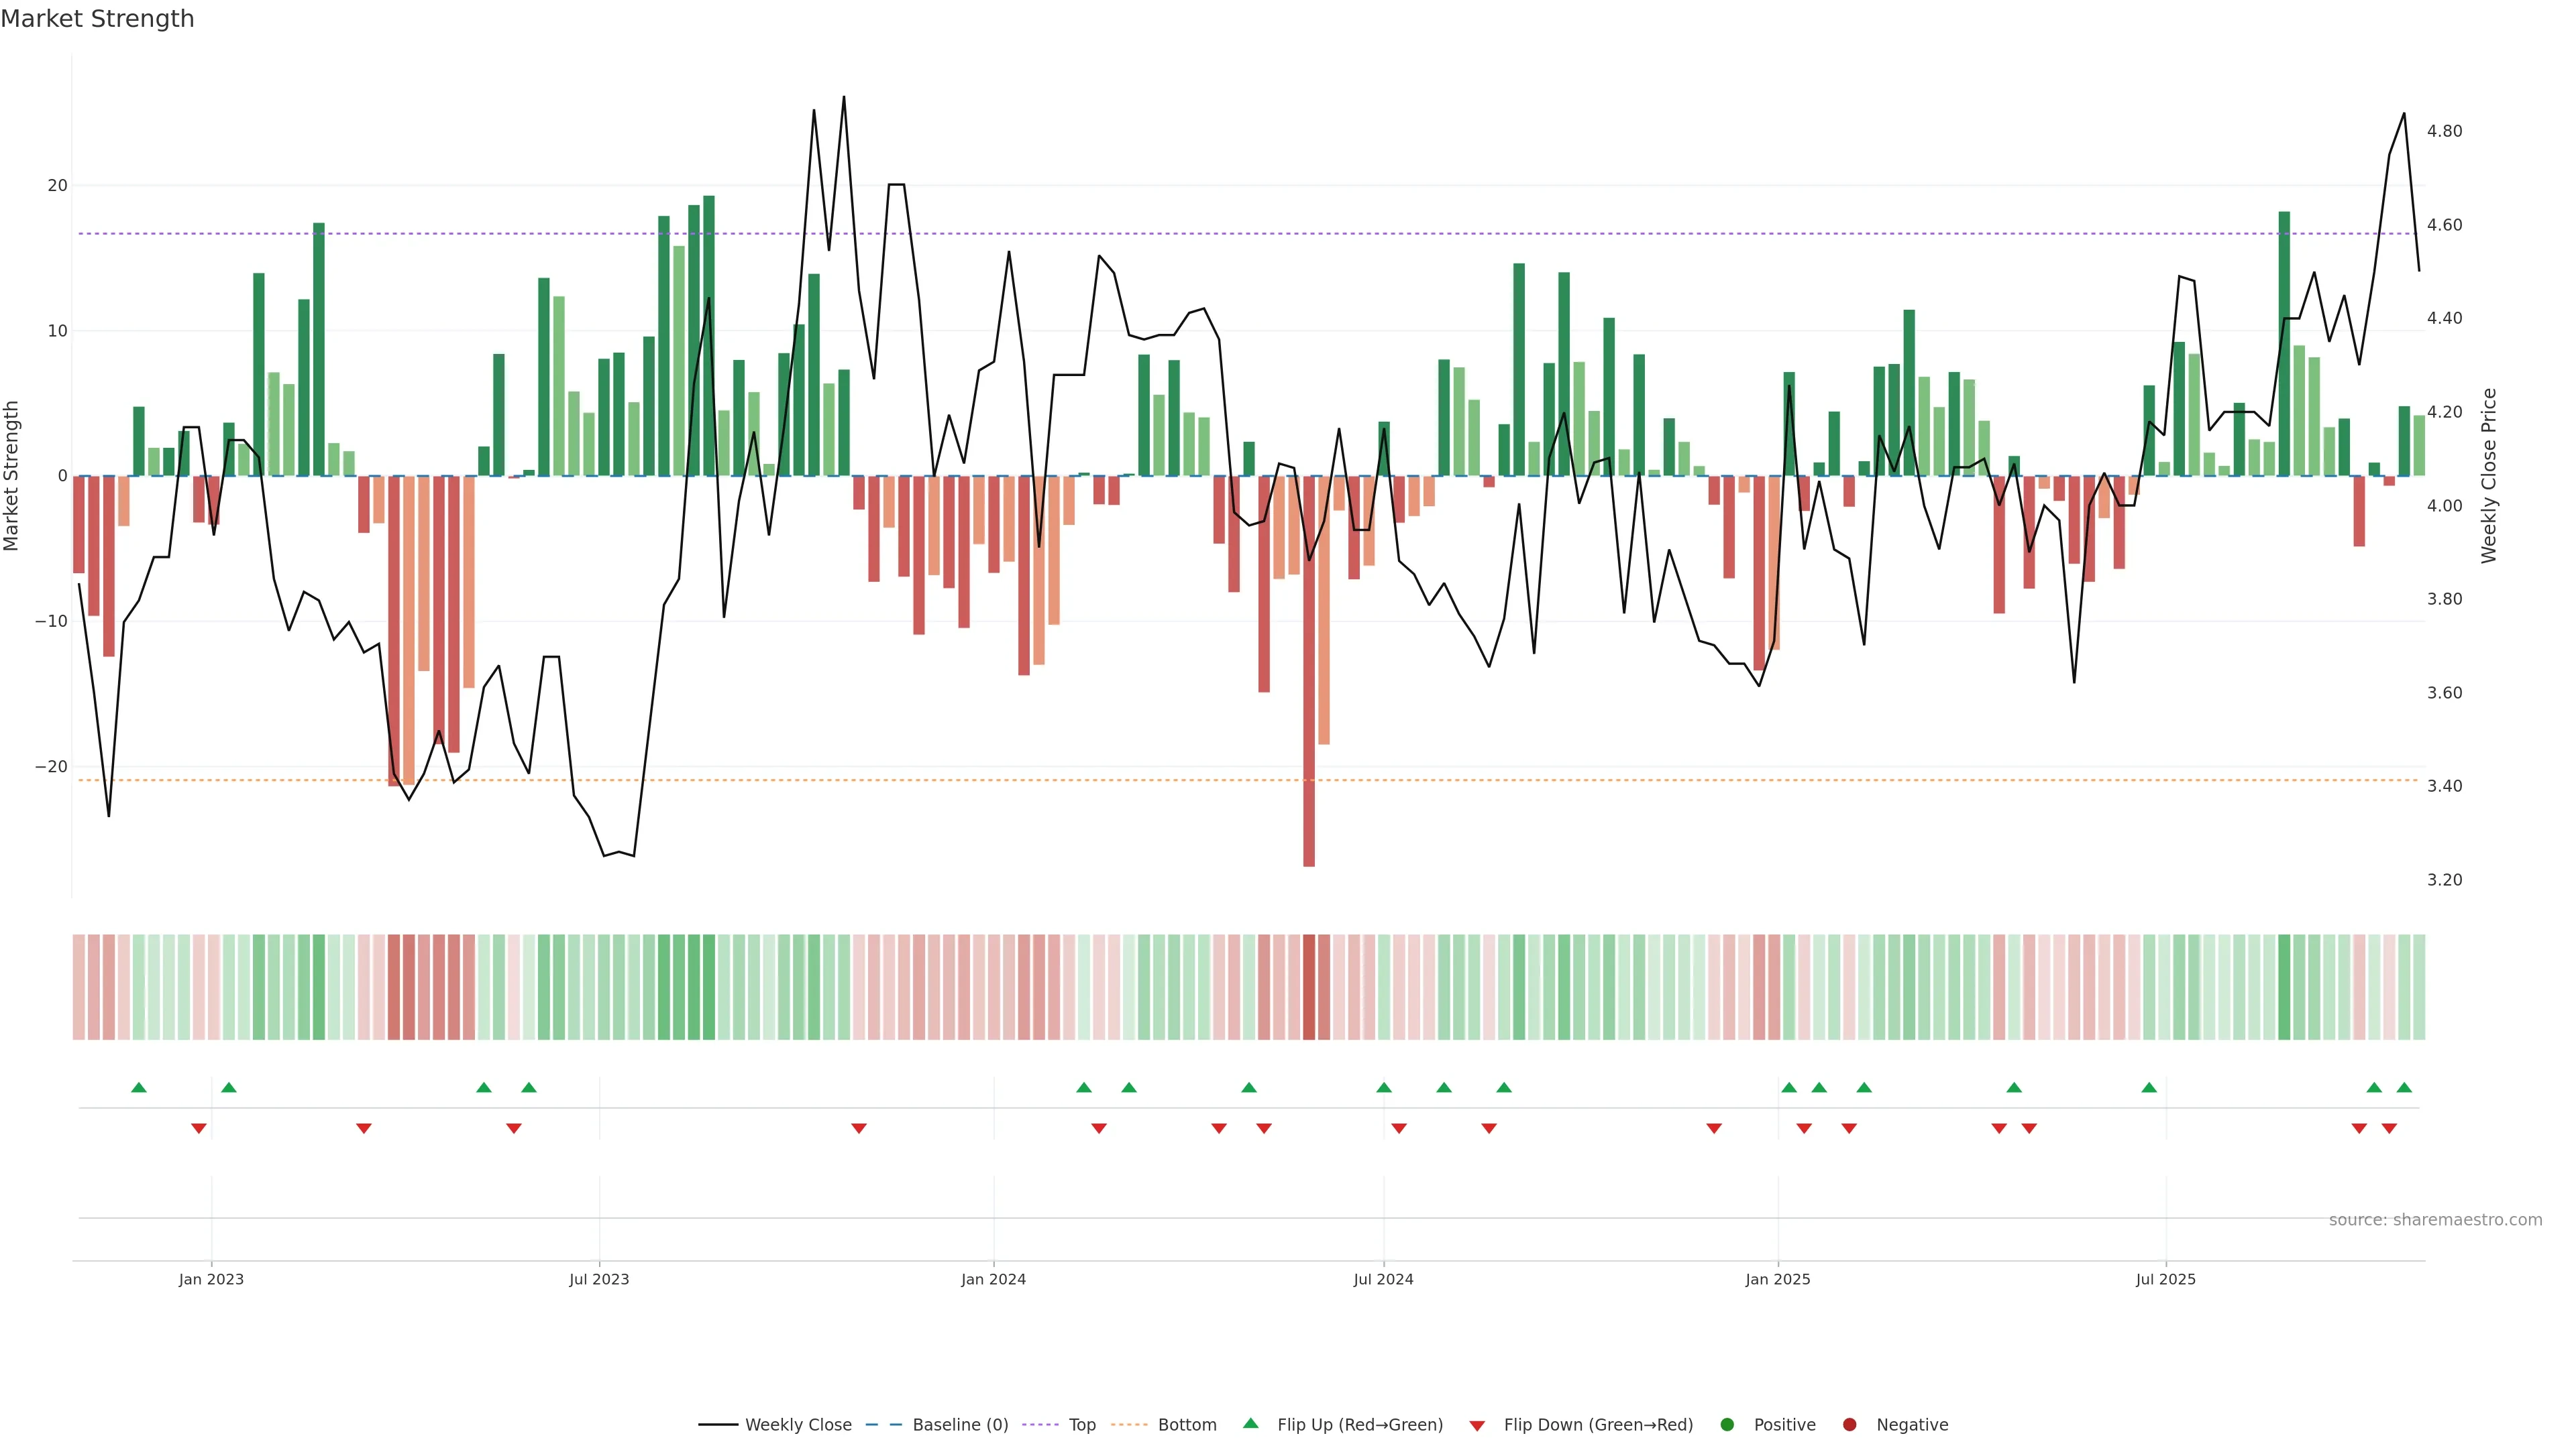Click the 4.80 price axis tick label
The width and height of the screenshot is (2576, 1448).
tap(2444, 131)
